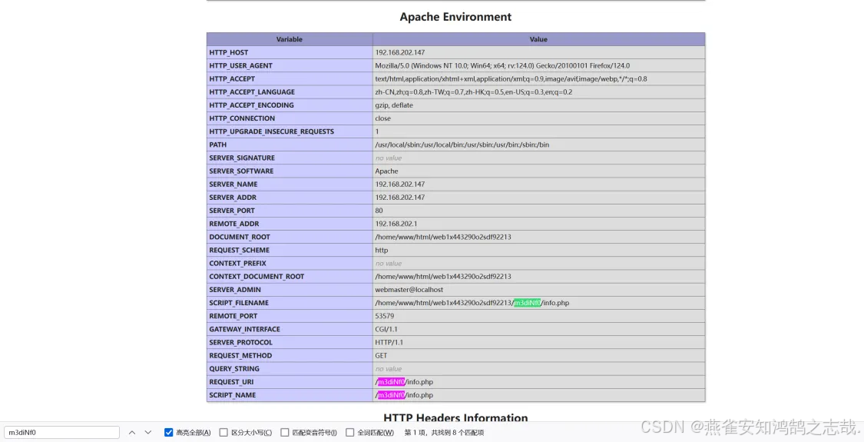The width and height of the screenshot is (864, 442).
Task: Click the SERVER_ADDR value 192.168.202.147
Action: (400, 198)
